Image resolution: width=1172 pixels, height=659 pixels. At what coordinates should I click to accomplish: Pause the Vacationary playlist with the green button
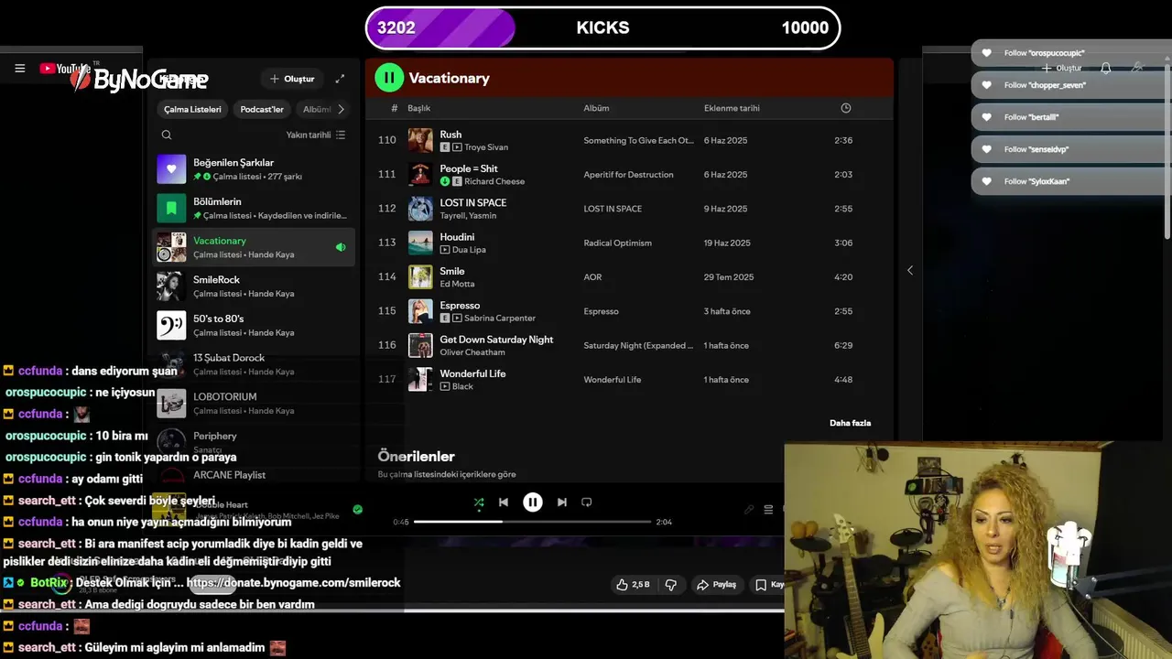[389, 78]
